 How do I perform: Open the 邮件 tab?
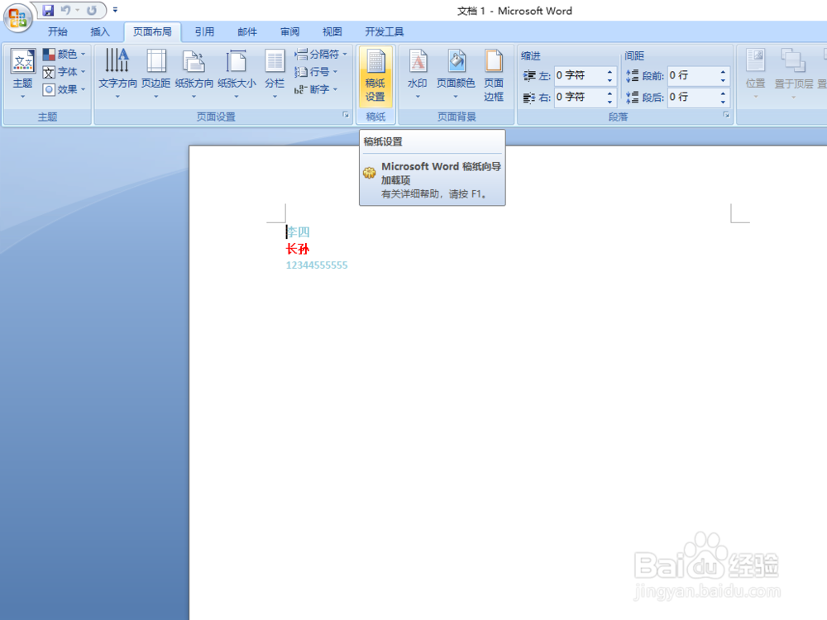point(247,32)
